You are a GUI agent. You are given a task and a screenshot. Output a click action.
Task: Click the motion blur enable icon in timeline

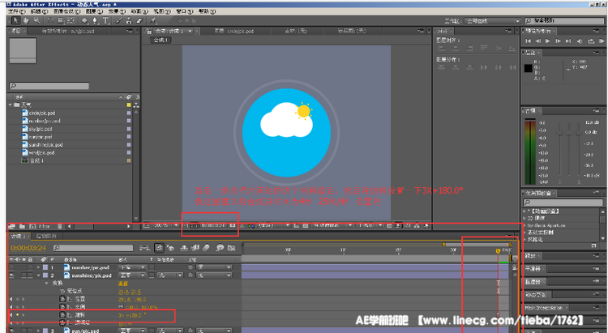point(206,248)
